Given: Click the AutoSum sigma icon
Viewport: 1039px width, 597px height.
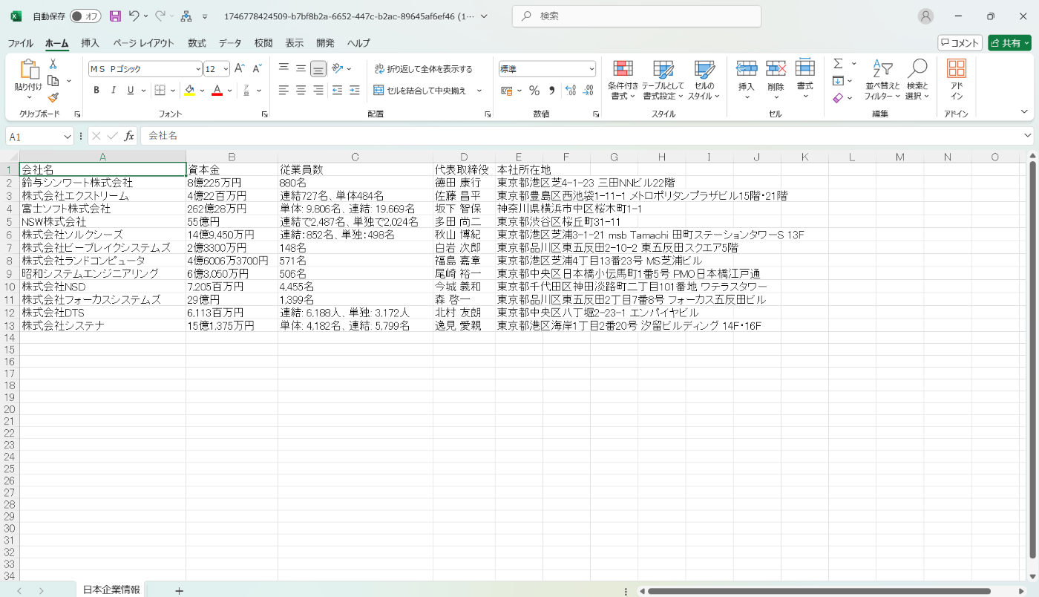Looking at the screenshot, I should 838,64.
